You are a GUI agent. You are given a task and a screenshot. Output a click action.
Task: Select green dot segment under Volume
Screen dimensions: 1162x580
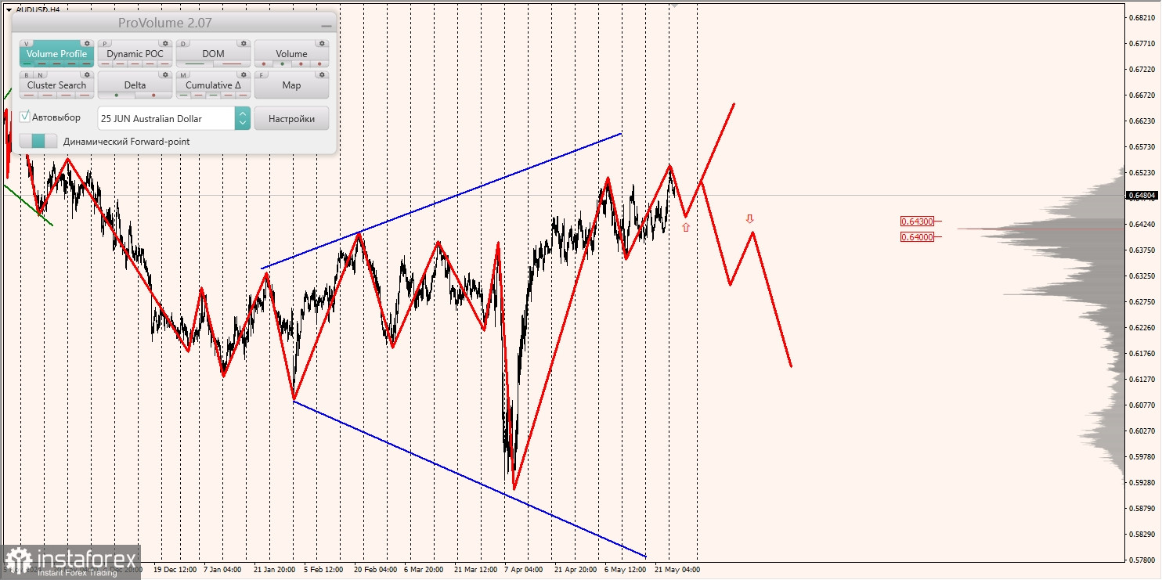282,63
